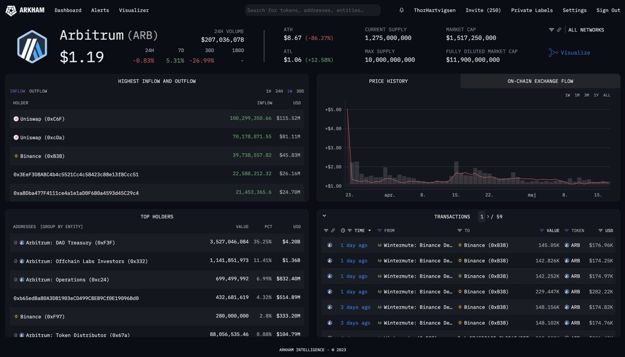The image size is (625, 357).
Task: Open the next transactions page arrow
Action: (x=489, y=216)
